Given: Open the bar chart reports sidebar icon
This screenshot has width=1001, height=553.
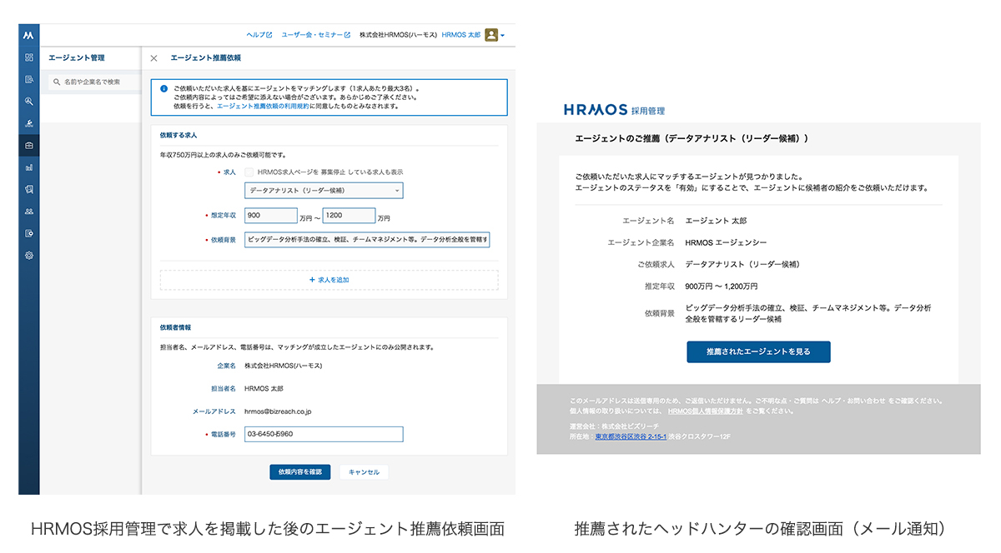Looking at the screenshot, I should [29, 167].
